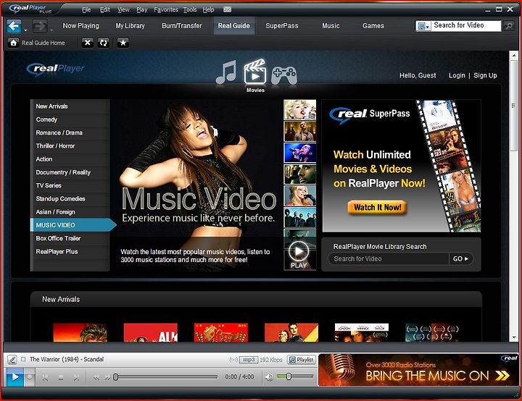Click the Movie Library Search for Video field
This screenshot has width=522, height=401.
click(389, 258)
